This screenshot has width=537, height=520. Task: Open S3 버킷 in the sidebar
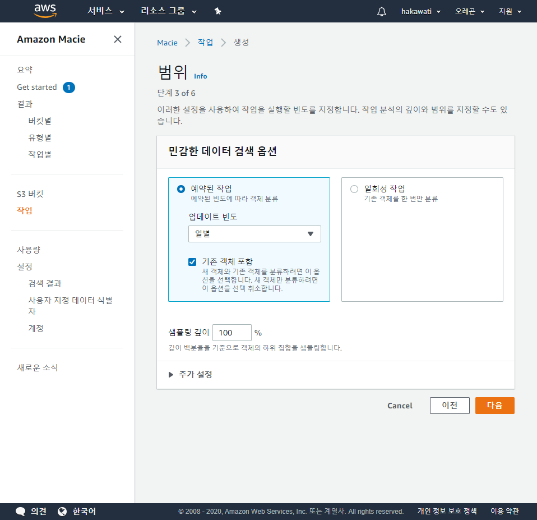coord(30,194)
